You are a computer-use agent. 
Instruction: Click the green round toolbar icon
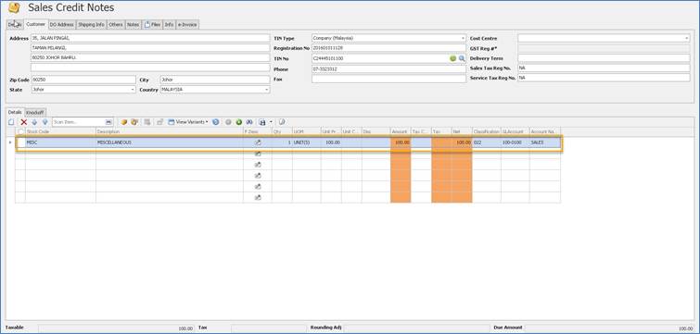point(239,122)
